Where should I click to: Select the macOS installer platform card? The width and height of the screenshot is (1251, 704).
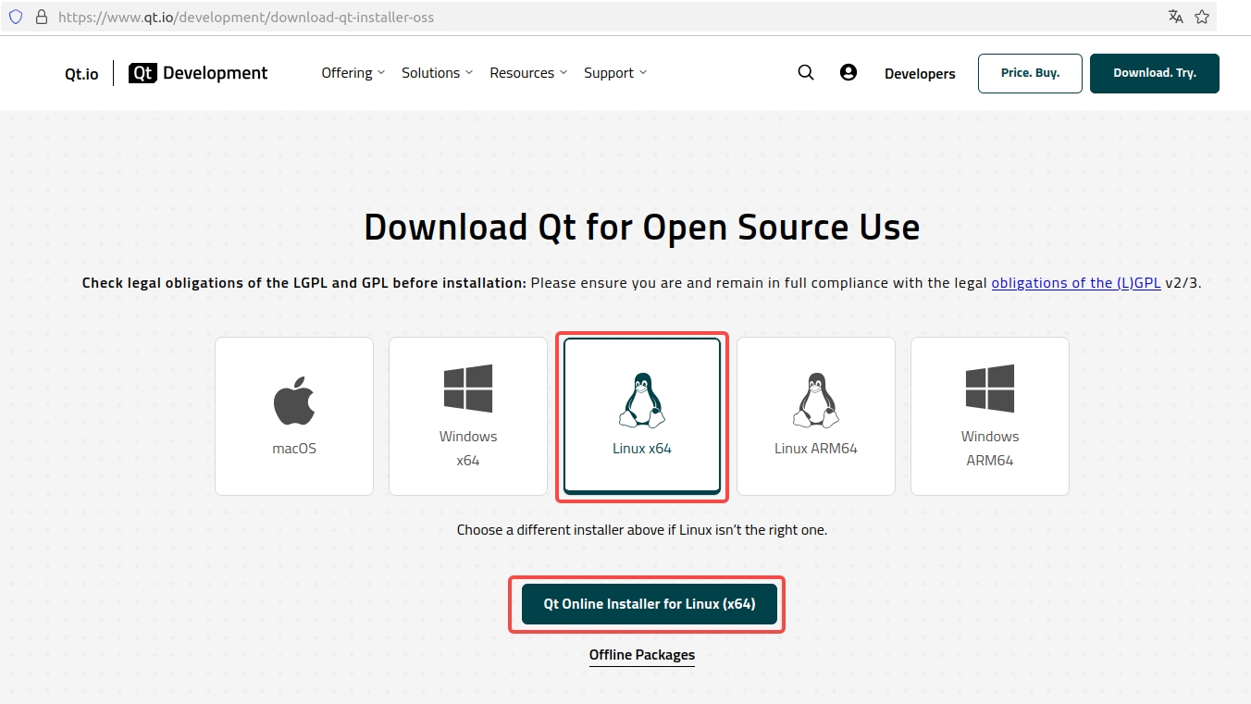click(x=293, y=415)
